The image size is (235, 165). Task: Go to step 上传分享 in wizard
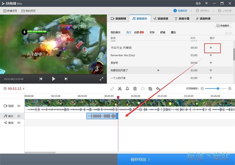click(x=225, y=10)
